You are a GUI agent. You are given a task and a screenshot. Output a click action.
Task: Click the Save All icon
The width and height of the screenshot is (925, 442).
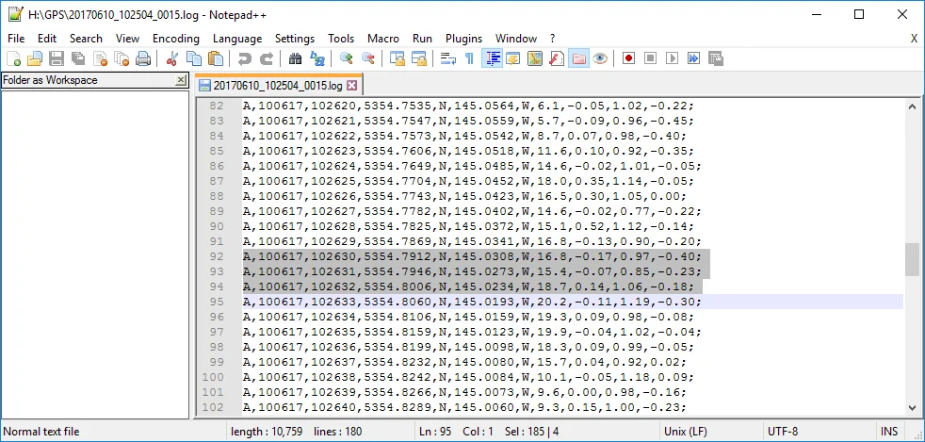click(x=78, y=58)
